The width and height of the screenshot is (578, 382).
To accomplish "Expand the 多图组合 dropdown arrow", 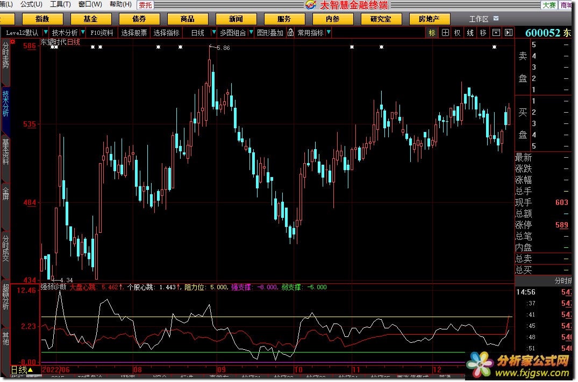I will (251, 32).
